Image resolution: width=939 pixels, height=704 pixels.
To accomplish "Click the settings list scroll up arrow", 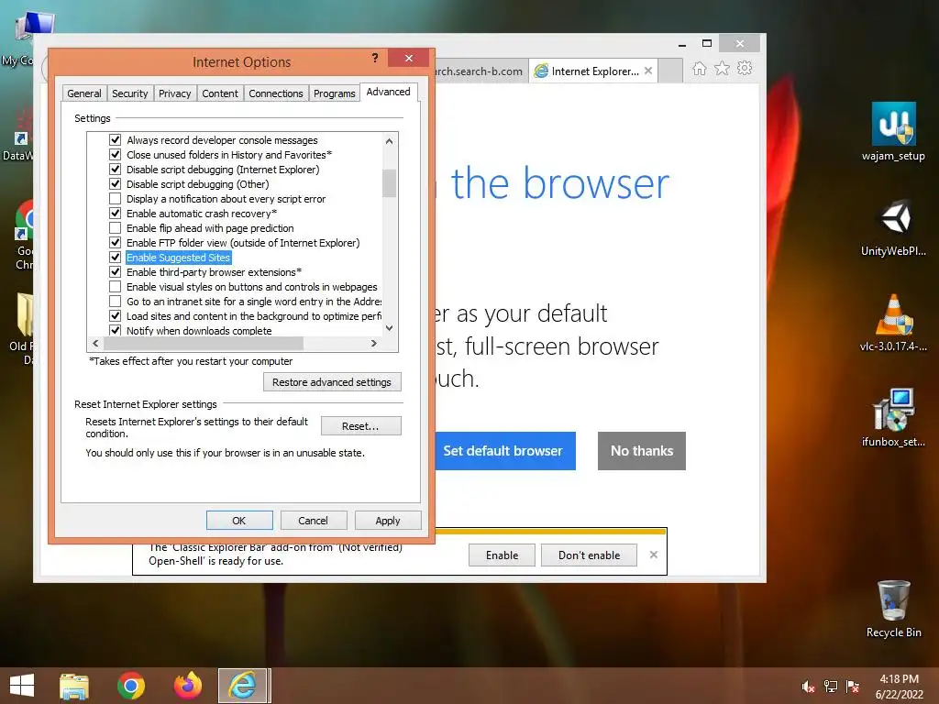I will [389, 141].
